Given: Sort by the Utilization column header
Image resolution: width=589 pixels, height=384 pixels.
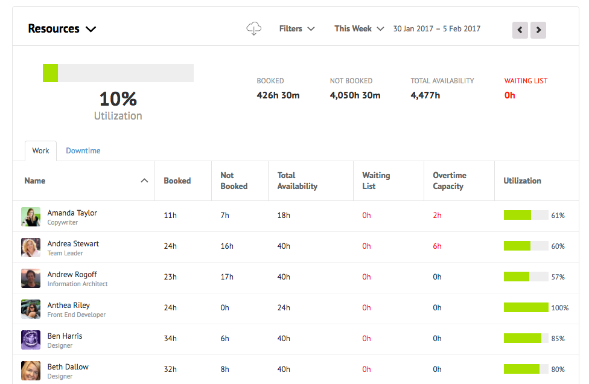Looking at the screenshot, I should [522, 181].
